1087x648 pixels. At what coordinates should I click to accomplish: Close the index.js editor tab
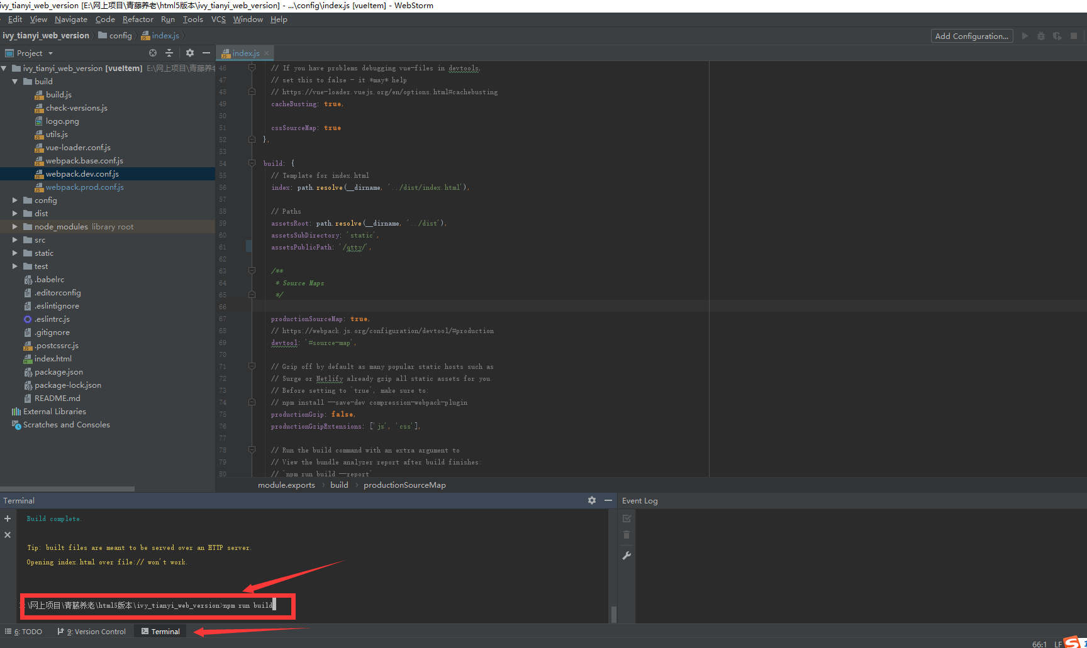(267, 53)
